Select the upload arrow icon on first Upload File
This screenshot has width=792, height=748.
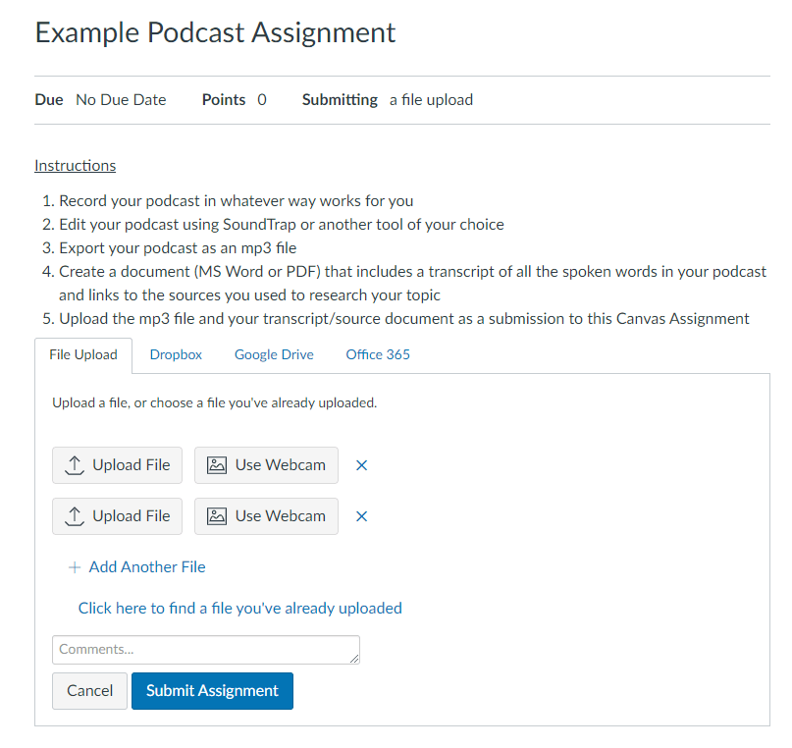click(76, 464)
